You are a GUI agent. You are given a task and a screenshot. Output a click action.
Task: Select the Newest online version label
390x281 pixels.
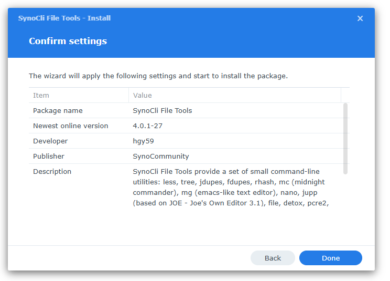[70, 126]
